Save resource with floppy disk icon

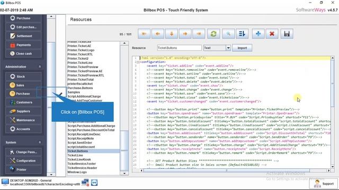click(x=287, y=34)
